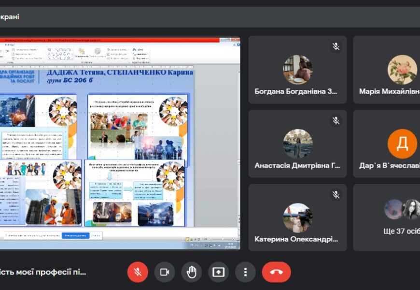Click the blue button in the sharing notification bar
The width and height of the screenshot is (420, 290).
75,235
